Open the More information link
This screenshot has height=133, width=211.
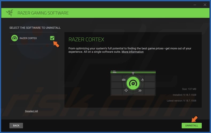point(132,52)
